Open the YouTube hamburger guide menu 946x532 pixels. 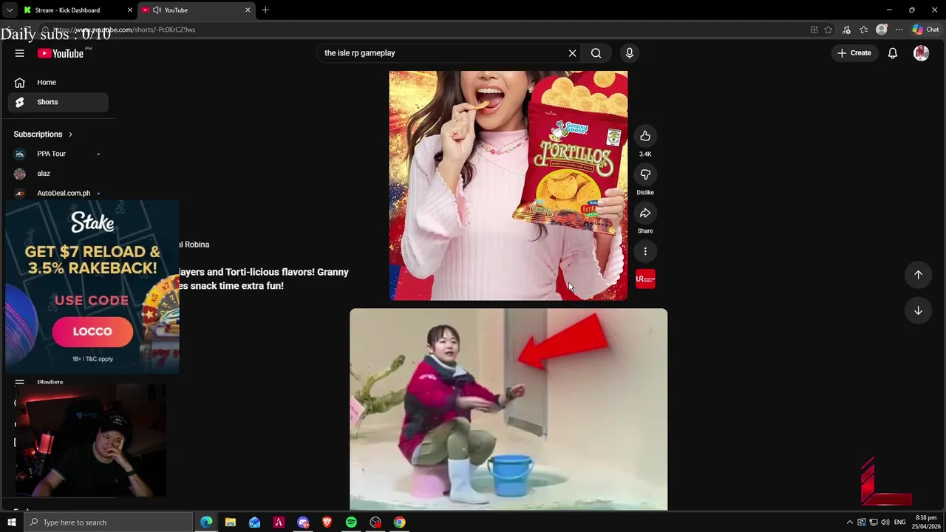tap(20, 53)
